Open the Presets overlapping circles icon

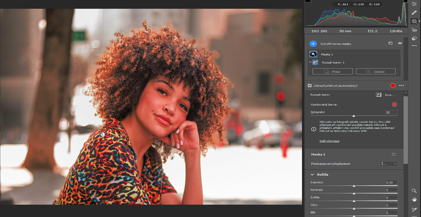pos(414,38)
